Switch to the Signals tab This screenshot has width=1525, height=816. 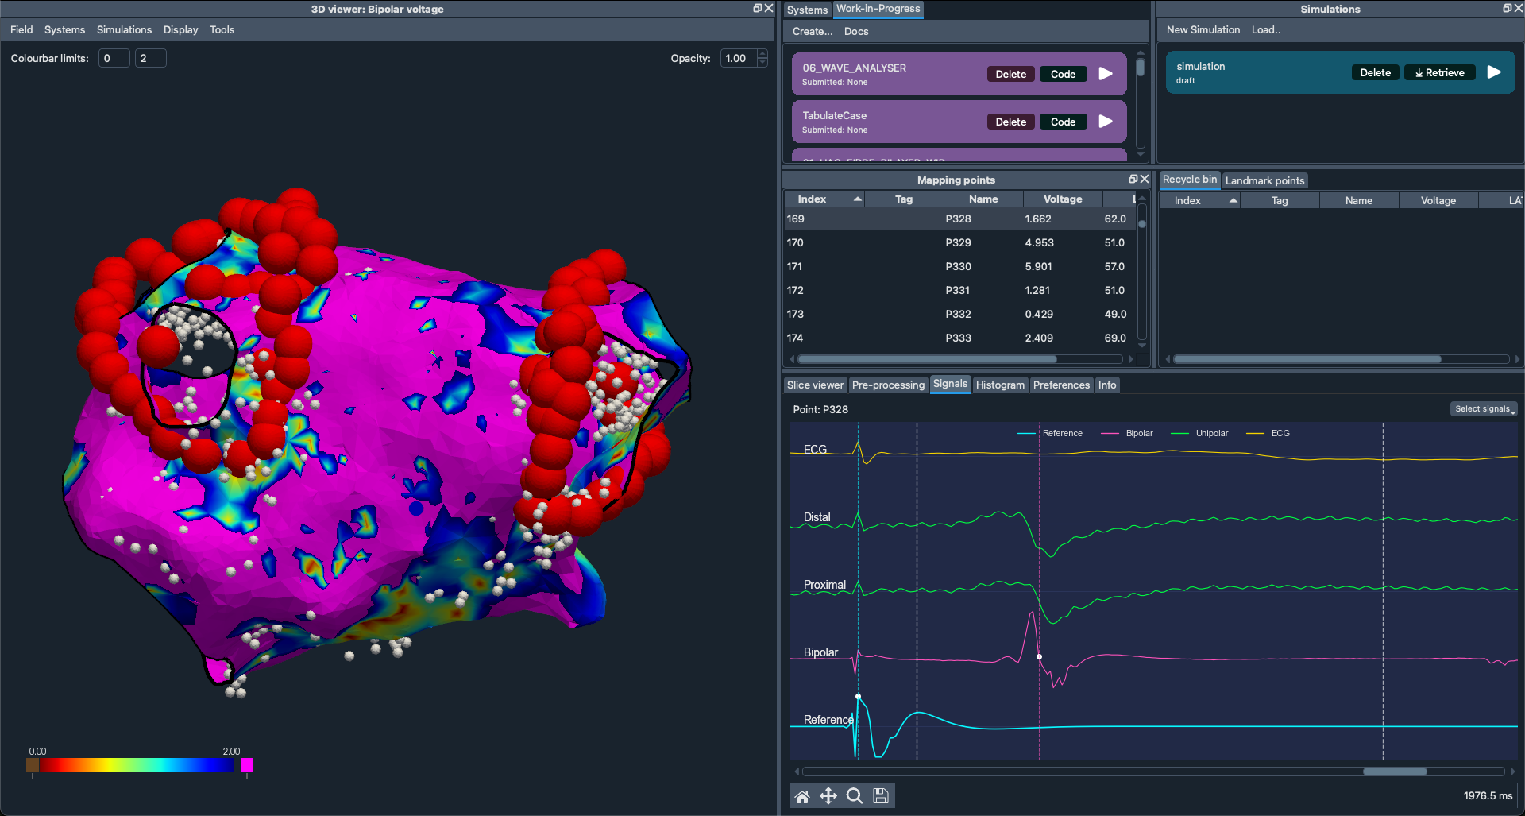coord(950,385)
